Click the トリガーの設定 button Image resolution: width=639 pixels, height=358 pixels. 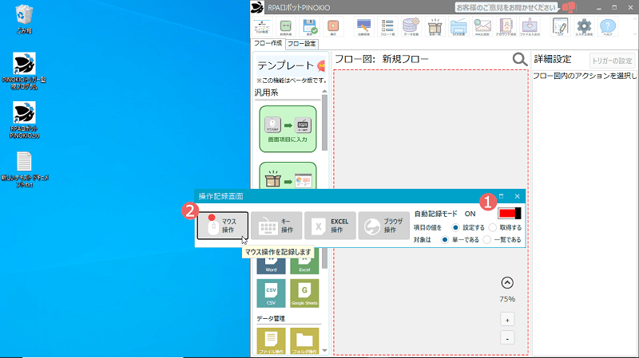[x=612, y=61]
